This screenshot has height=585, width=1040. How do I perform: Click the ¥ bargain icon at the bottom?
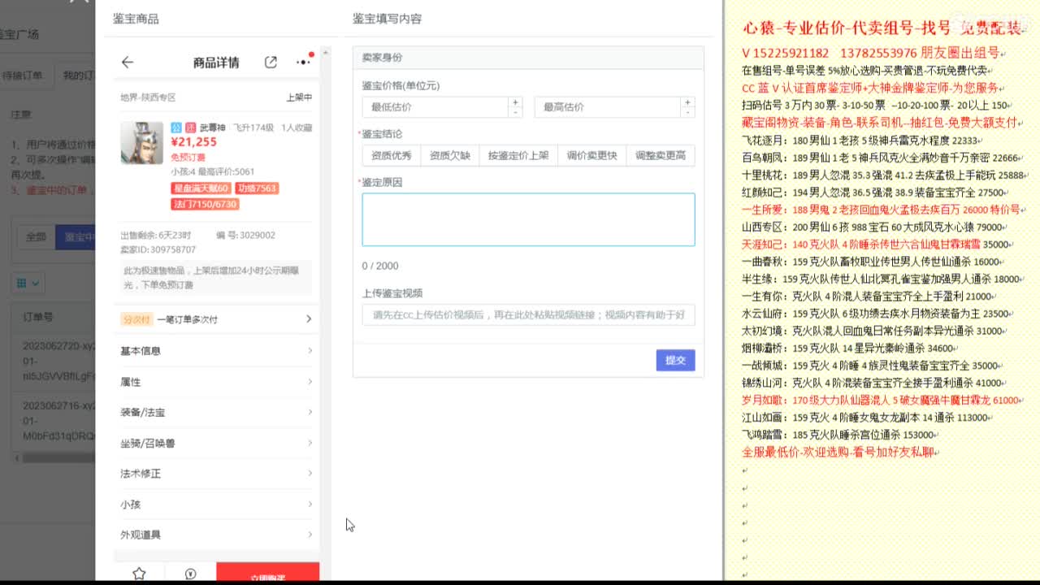coord(190,573)
